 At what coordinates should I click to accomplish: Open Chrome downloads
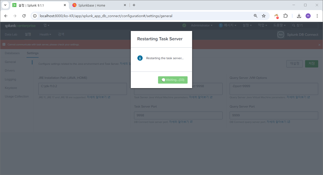tap(299, 16)
